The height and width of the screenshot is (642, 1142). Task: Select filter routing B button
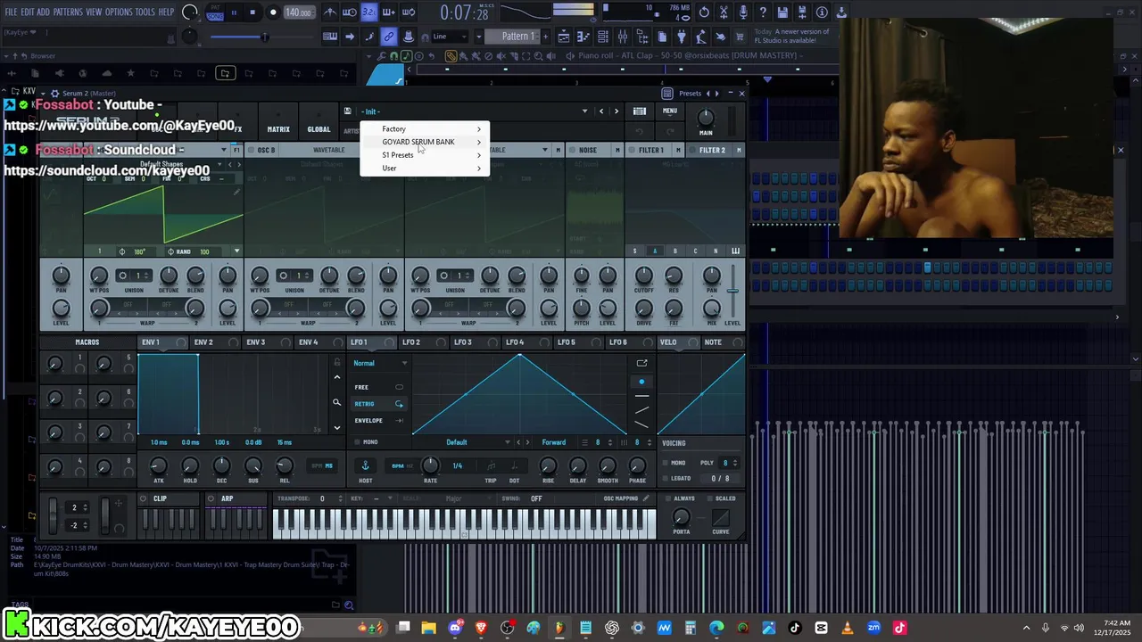[674, 251]
